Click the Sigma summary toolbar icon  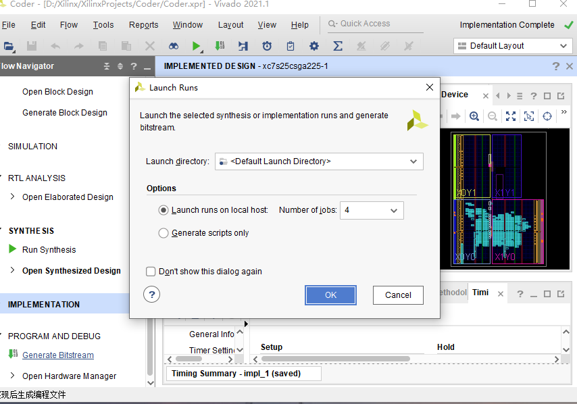(337, 46)
